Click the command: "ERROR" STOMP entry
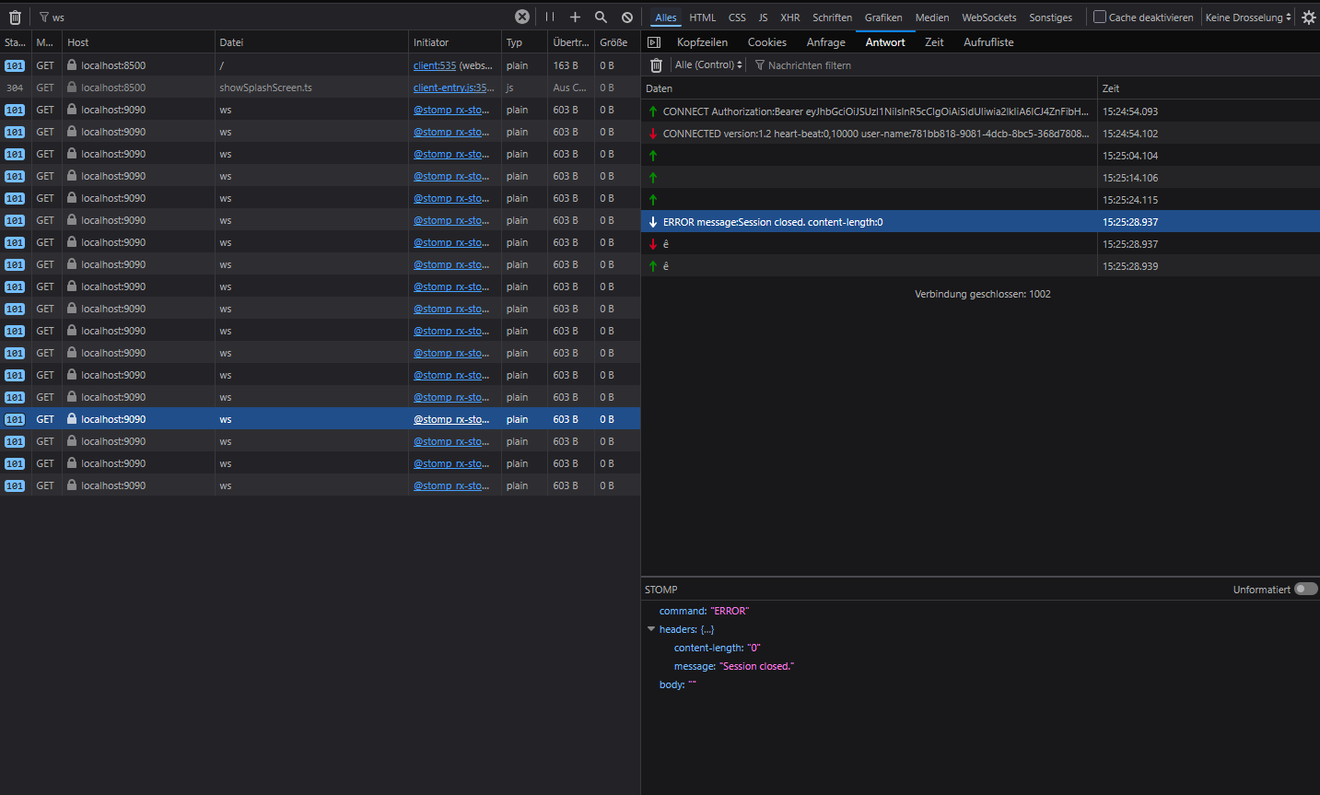 (x=704, y=611)
